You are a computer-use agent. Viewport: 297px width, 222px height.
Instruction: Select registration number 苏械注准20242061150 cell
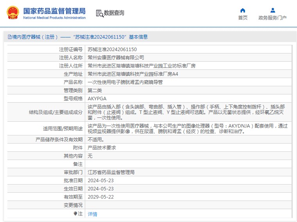coord(112,50)
